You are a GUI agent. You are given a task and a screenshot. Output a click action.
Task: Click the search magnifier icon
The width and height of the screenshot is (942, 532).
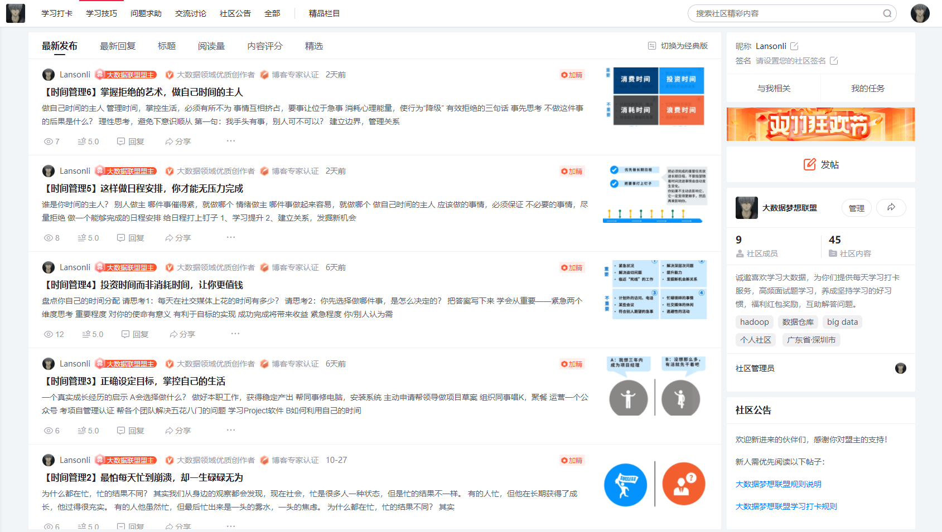tap(887, 13)
